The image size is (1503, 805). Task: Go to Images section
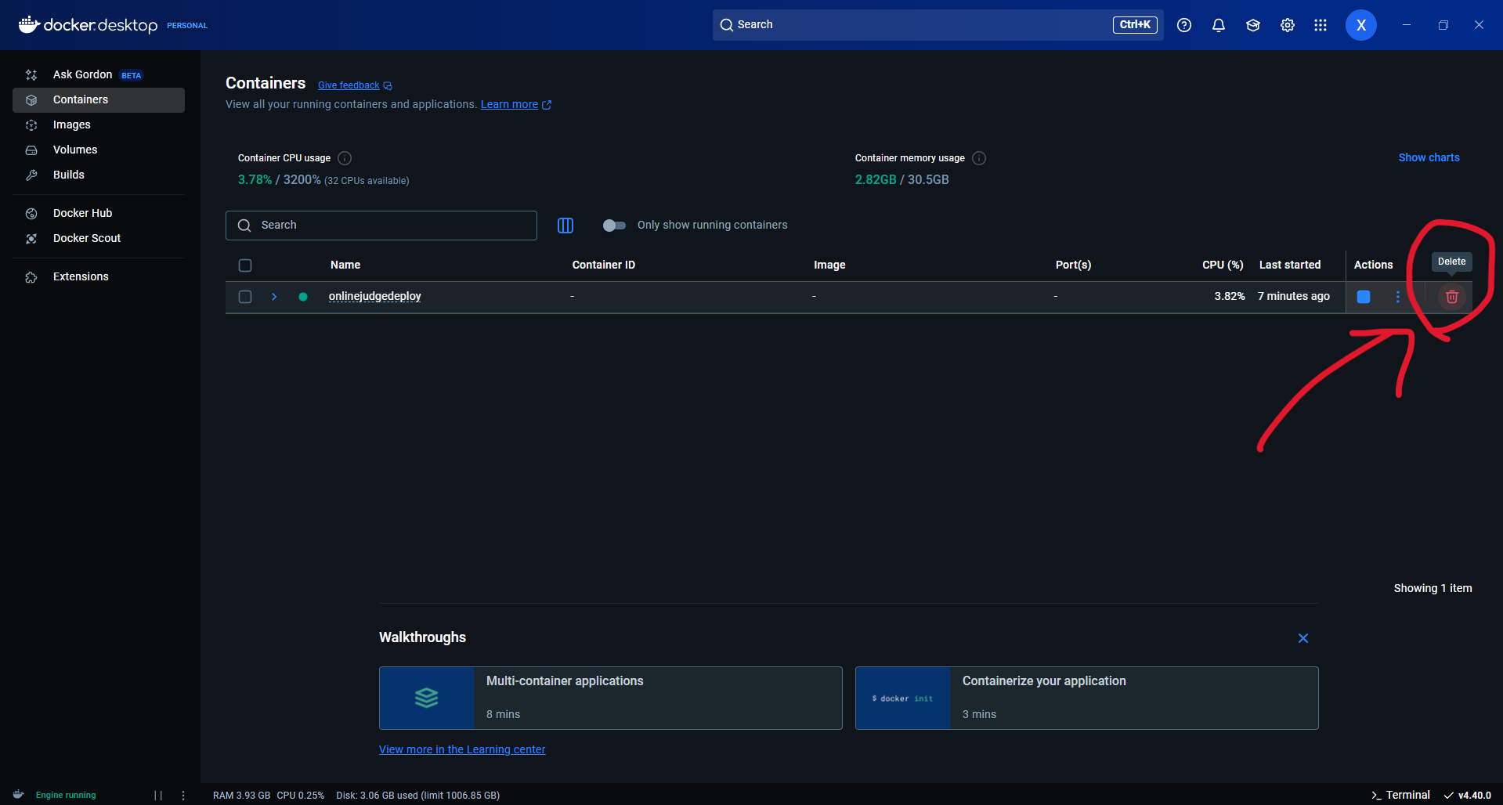point(99,125)
